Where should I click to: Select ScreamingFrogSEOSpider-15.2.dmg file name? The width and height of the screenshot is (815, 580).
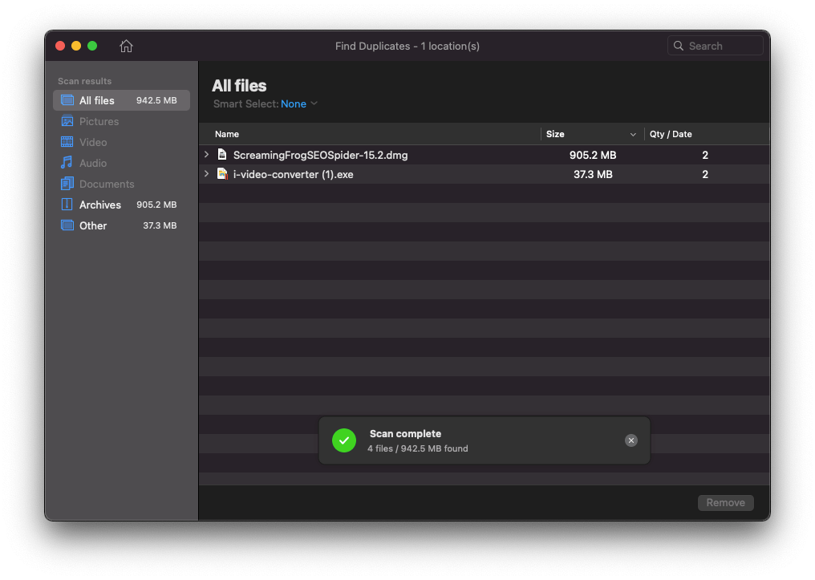click(320, 155)
